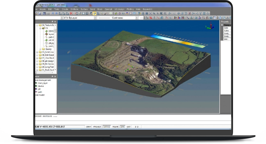266x144 pixels.
Task: Toggle POLAR mode in status bar
Action: point(115,127)
